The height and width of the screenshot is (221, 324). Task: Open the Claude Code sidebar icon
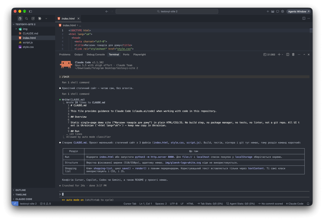40,18
